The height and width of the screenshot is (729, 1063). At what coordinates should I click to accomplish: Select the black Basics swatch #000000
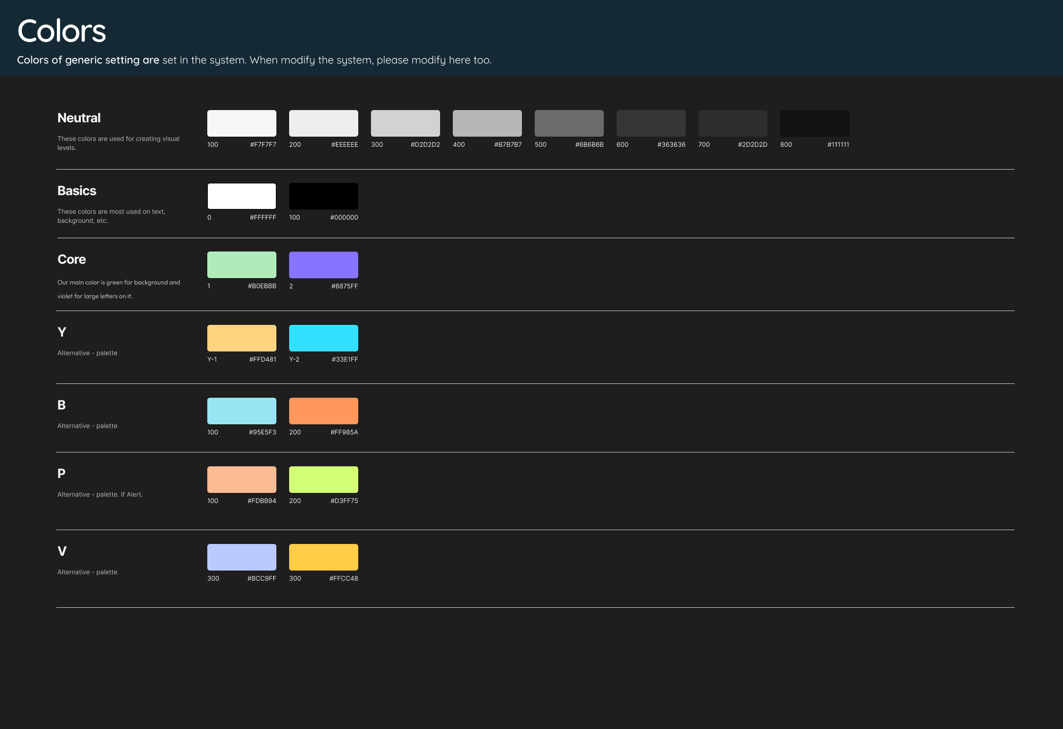pos(324,196)
